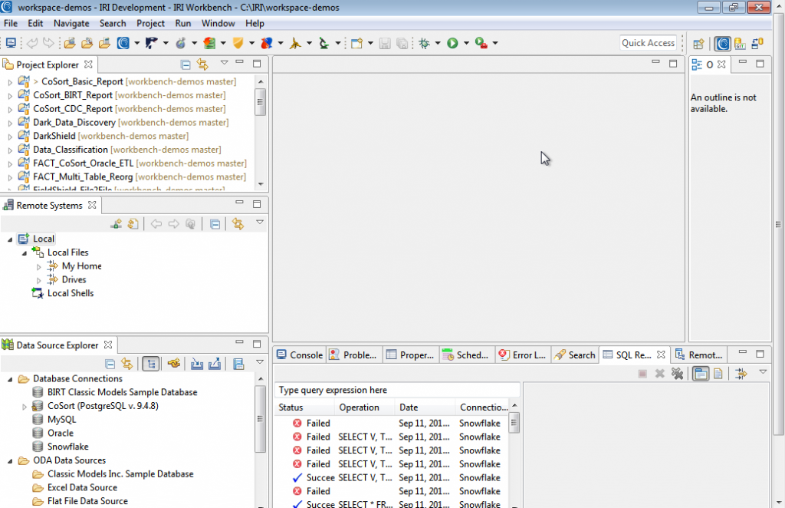Click the orca whale toolbar icon
785x508 pixels.
tap(151, 43)
